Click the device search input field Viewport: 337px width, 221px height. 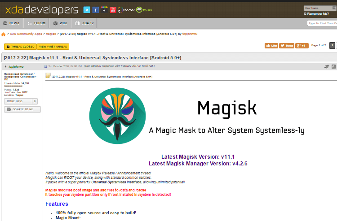[322, 23]
